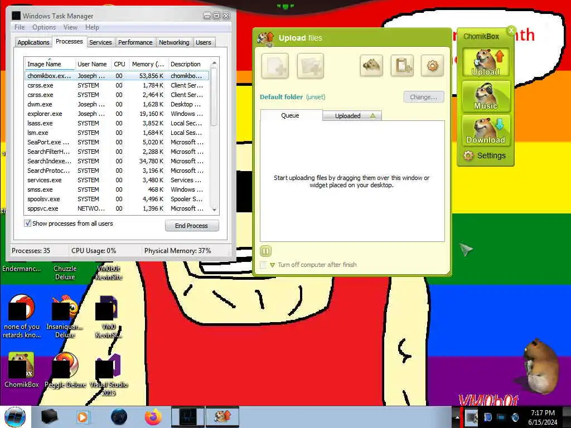Image resolution: width=571 pixels, height=428 pixels.
Task: Open the View menu in Task Manager
Action: [70, 27]
